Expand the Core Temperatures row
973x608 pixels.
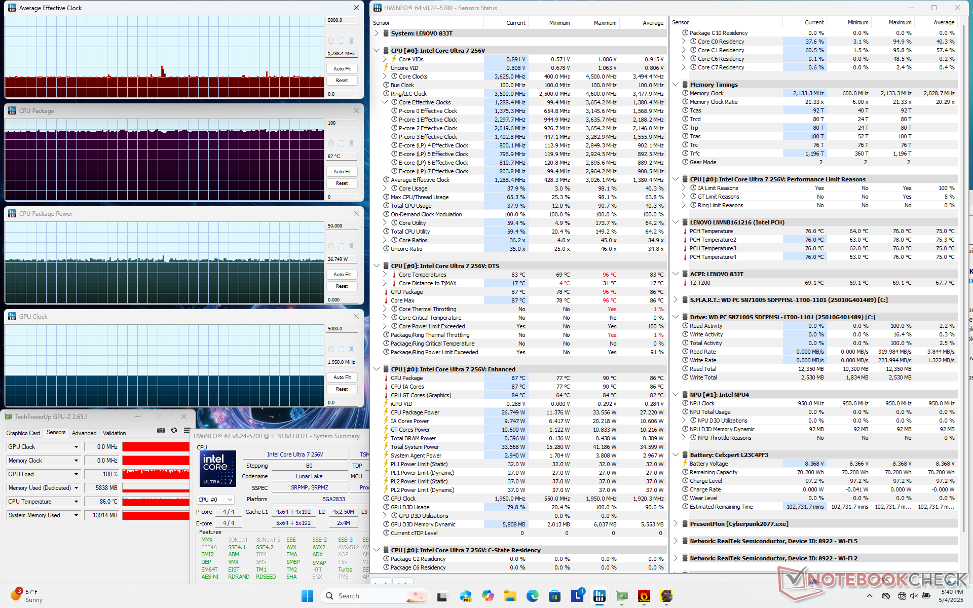click(x=385, y=275)
